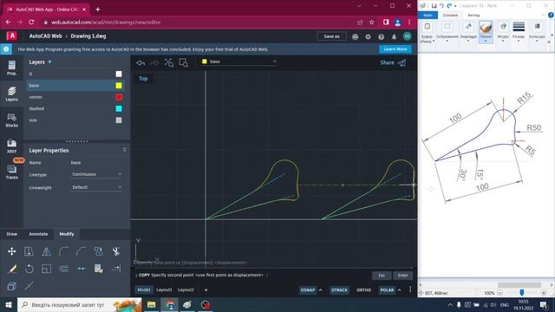This screenshot has height=312, width=555.
Task: Click yellow color swatch of base layer
Action: tap(119, 86)
